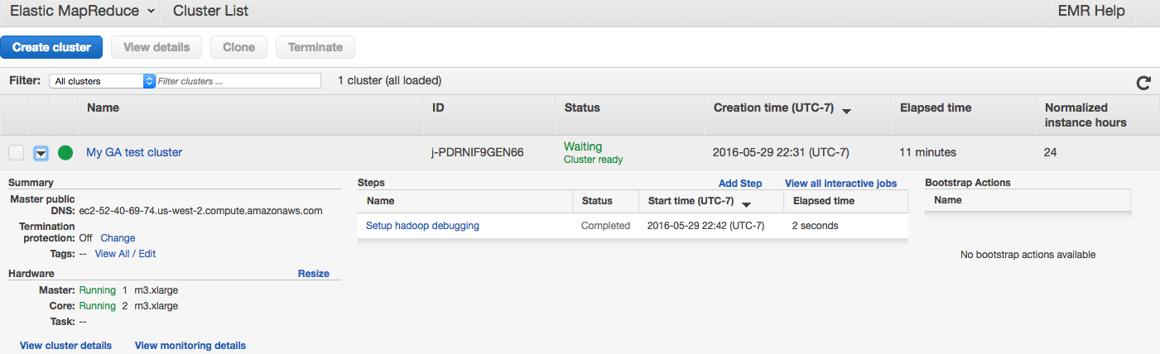
Task: Click Change termination protection link
Action: click(x=118, y=238)
